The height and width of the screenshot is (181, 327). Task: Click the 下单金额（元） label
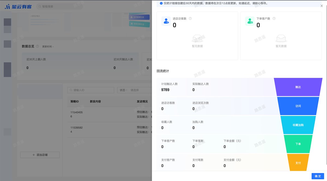(232, 141)
